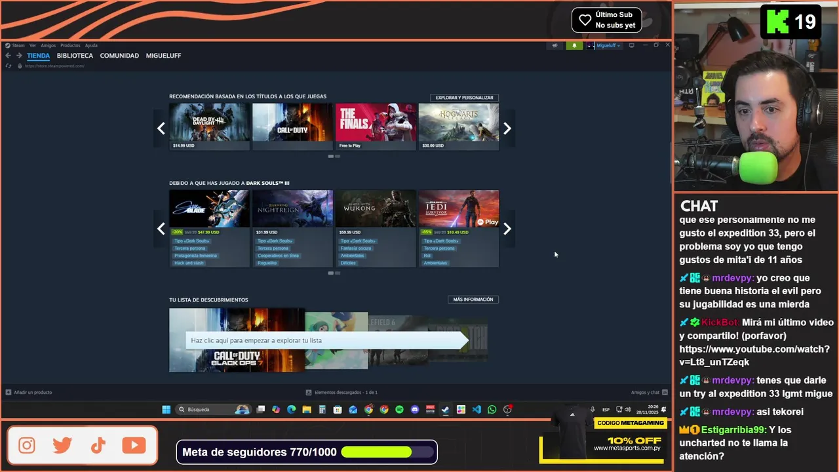Image resolution: width=839 pixels, height=472 pixels.
Task: Open WhatsApp from the taskbar
Action: point(492,410)
